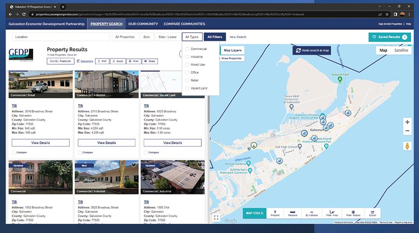Image resolution: width=419 pixels, height=233 pixels.
Task: Click the results list scrollbar
Action: tap(208, 110)
